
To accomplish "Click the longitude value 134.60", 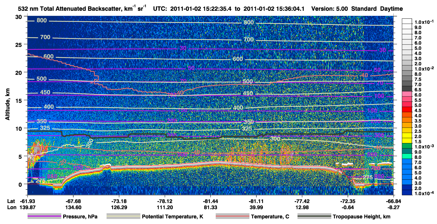I will tap(74, 208).
